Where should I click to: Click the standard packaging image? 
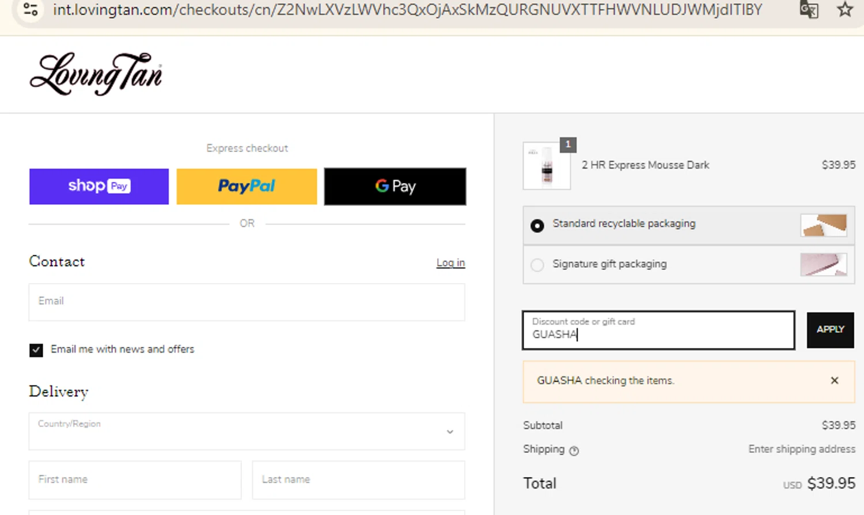(824, 225)
